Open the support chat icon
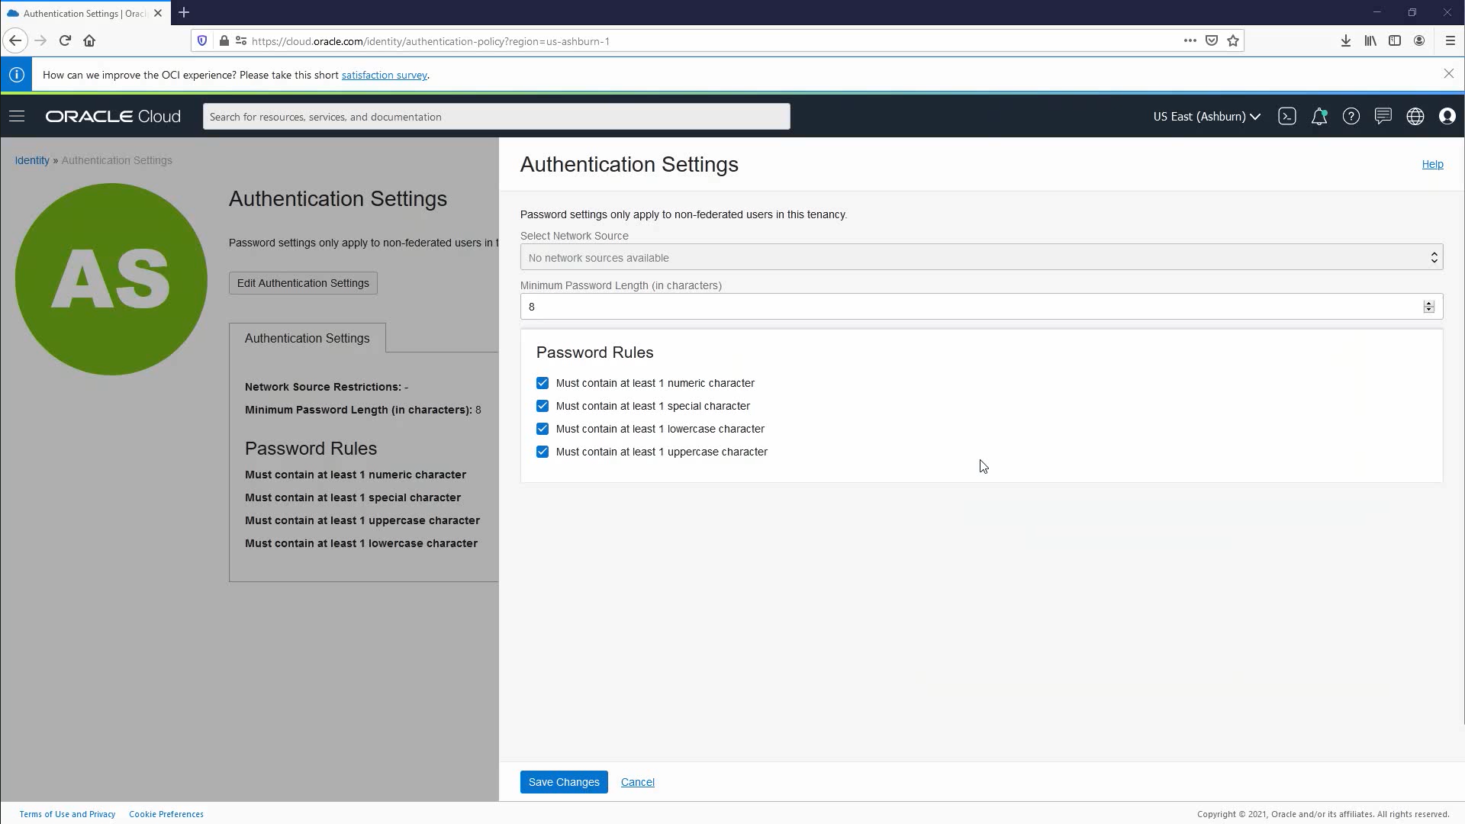This screenshot has width=1465, height=824. [1383, 117]
